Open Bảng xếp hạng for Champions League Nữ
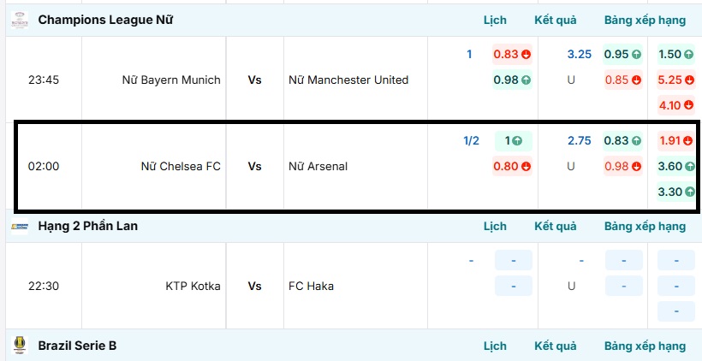702x361 pixels. [645, 20]
